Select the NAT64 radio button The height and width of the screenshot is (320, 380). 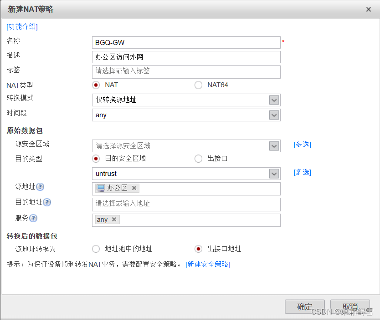[x=198, y=85]
